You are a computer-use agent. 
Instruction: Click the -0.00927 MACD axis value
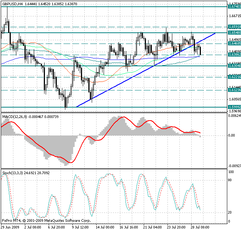tap(235, 166)
